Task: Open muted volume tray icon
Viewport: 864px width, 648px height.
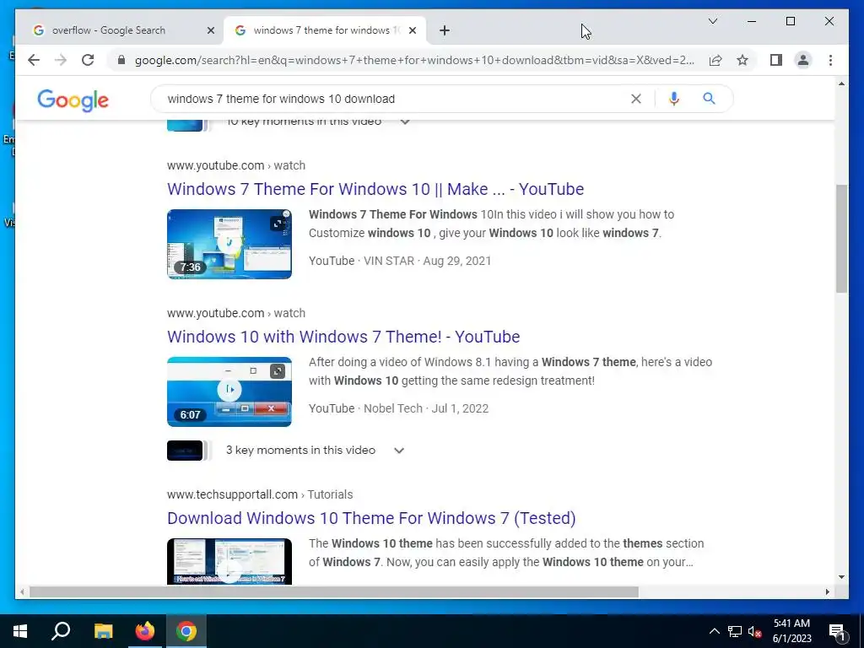Action: tap(755, 631)
